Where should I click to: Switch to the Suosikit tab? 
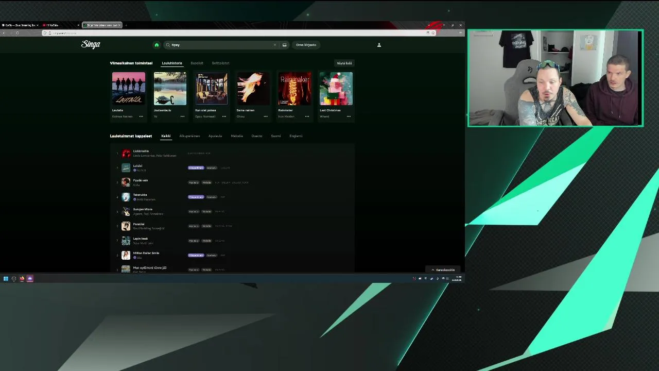[x=197, y=63]
